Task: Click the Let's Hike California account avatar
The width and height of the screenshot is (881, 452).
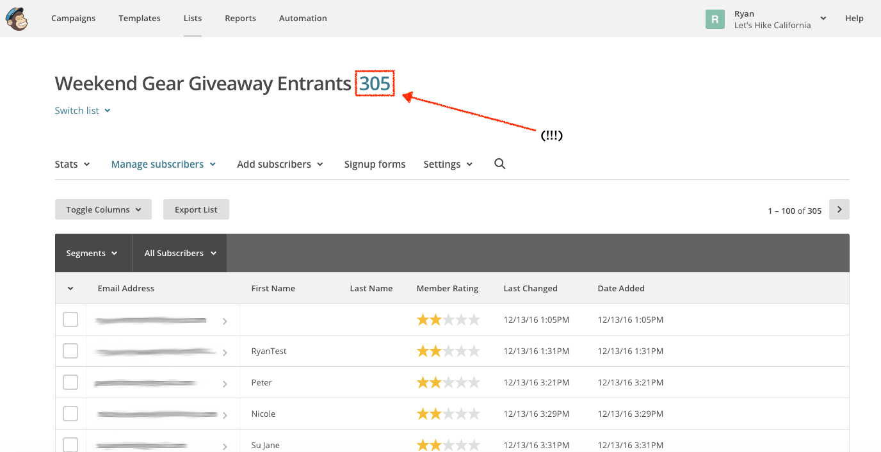Action: coord(715,19)
